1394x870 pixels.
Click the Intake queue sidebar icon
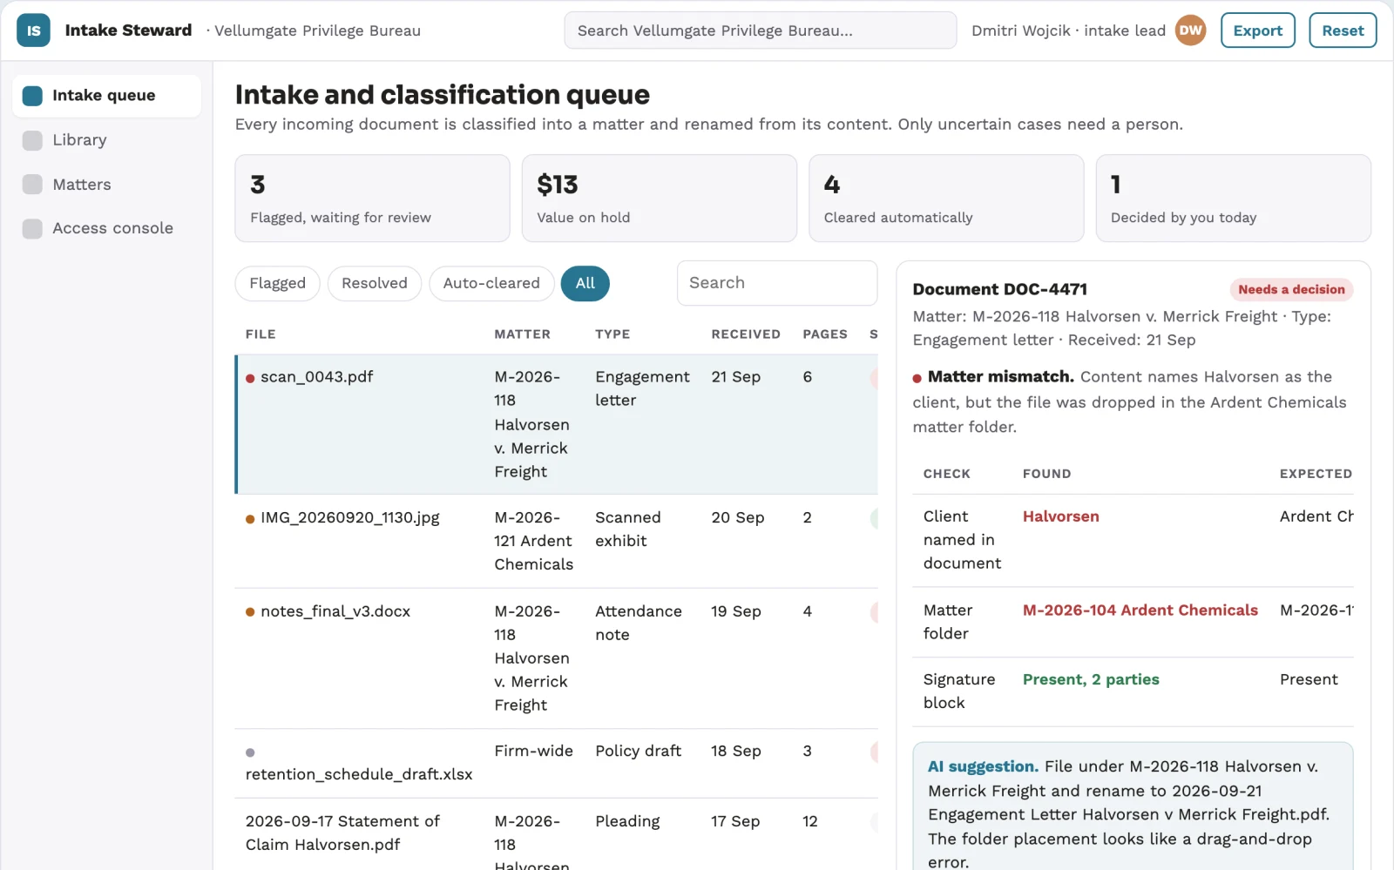(32, 96)
